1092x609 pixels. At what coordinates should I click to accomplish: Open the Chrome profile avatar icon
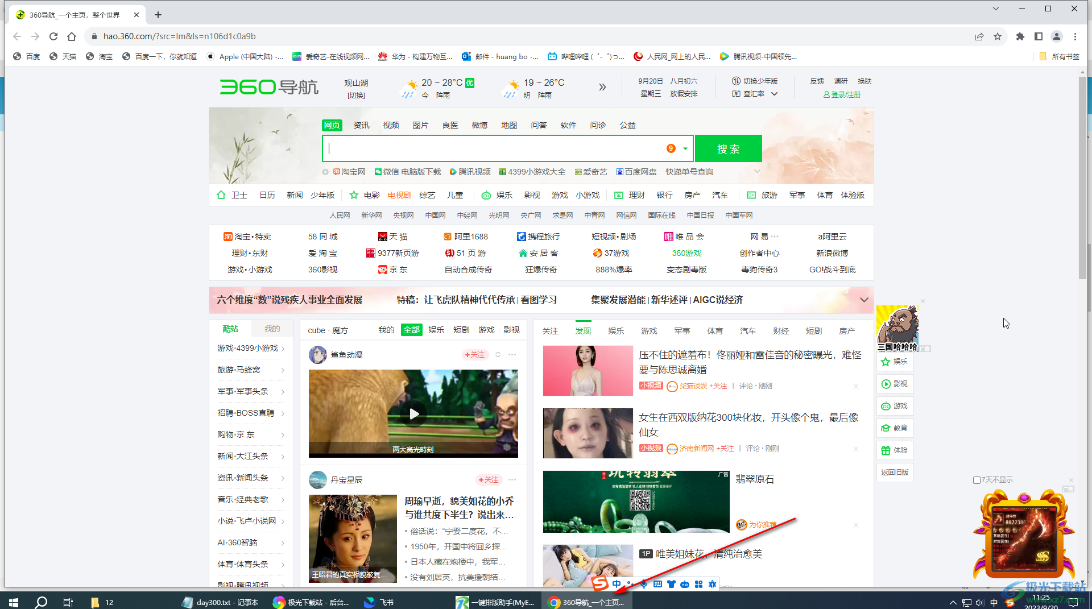tap(1057, 36)
